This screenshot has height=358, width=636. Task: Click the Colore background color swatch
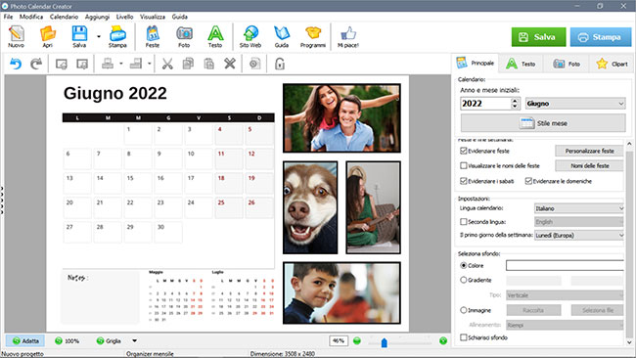coord(565,265)
